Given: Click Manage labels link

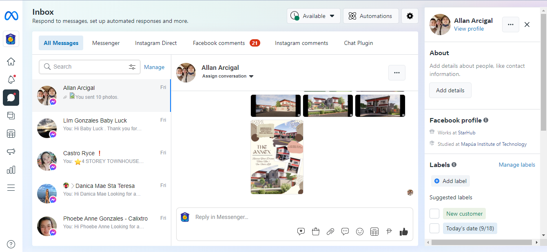Looking at the screenshot, I should (x=517, y=165).
